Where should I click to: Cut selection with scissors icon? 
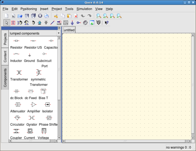point(56,16)
